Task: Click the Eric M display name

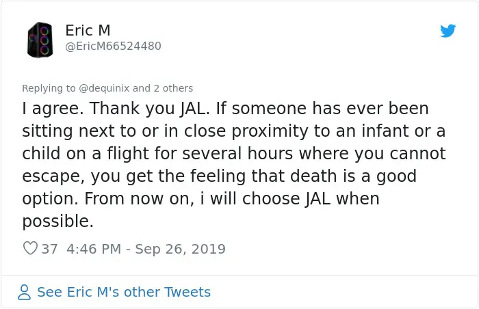Action: pos(88,31)
